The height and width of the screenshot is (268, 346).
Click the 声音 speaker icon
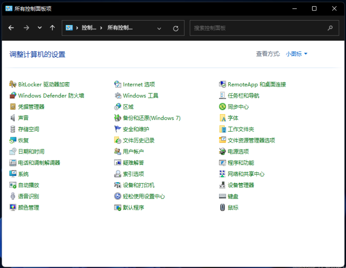[13, 118]
